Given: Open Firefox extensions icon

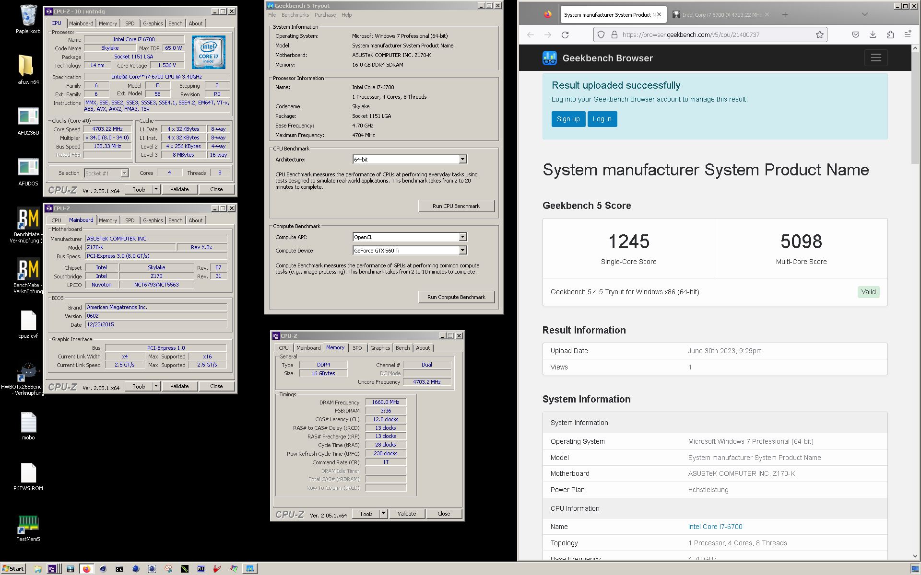Looking at the screenshot, I should pos(890,34).
